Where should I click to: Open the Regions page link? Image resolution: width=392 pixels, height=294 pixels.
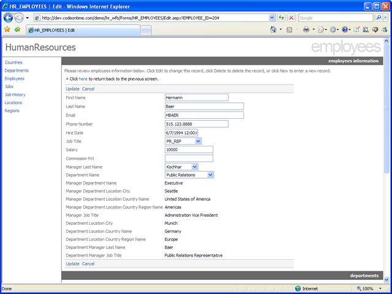[12, 110]
